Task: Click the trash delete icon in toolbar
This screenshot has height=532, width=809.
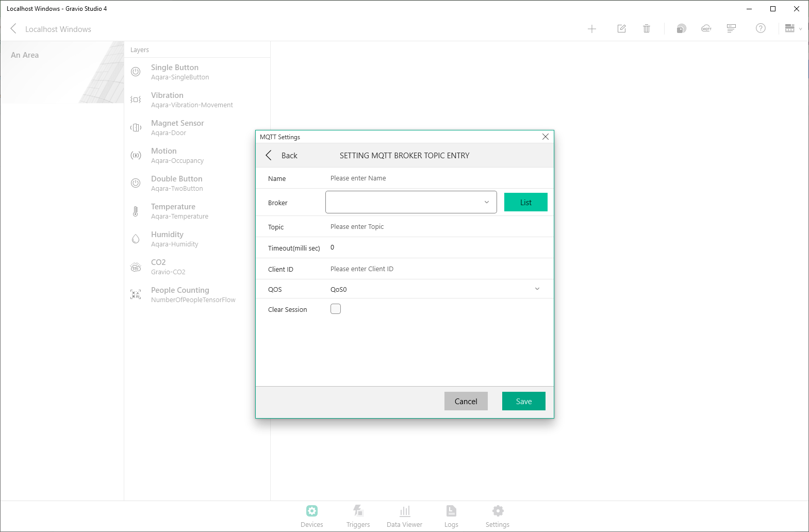Action: click(647, 29)
